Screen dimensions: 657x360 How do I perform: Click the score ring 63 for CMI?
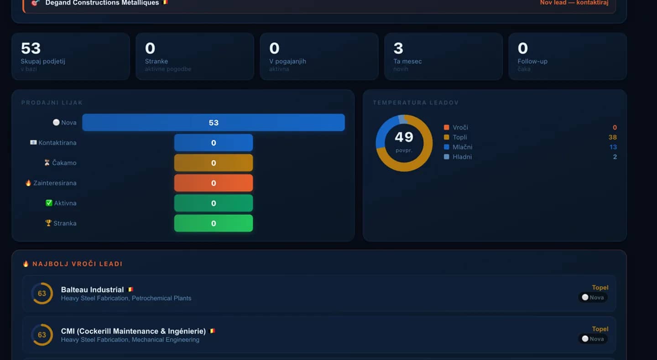(42, 335)
